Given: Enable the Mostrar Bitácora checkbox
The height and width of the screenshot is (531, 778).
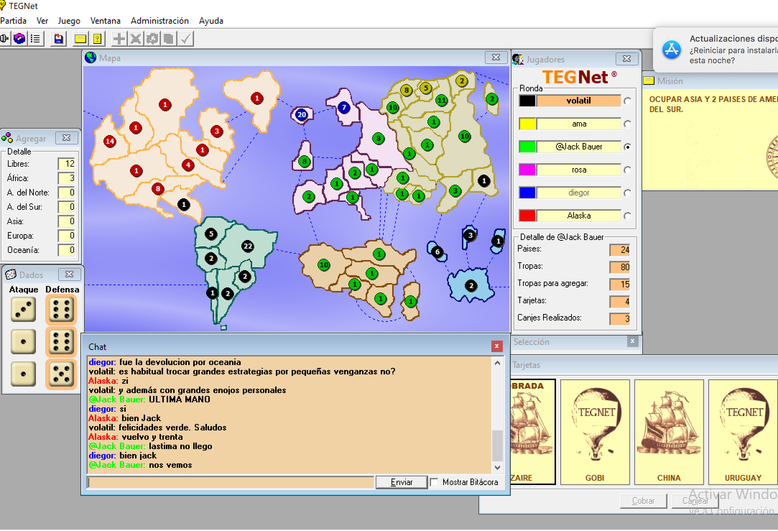Looking at the screenshot, I should click(x=434, y=482).
